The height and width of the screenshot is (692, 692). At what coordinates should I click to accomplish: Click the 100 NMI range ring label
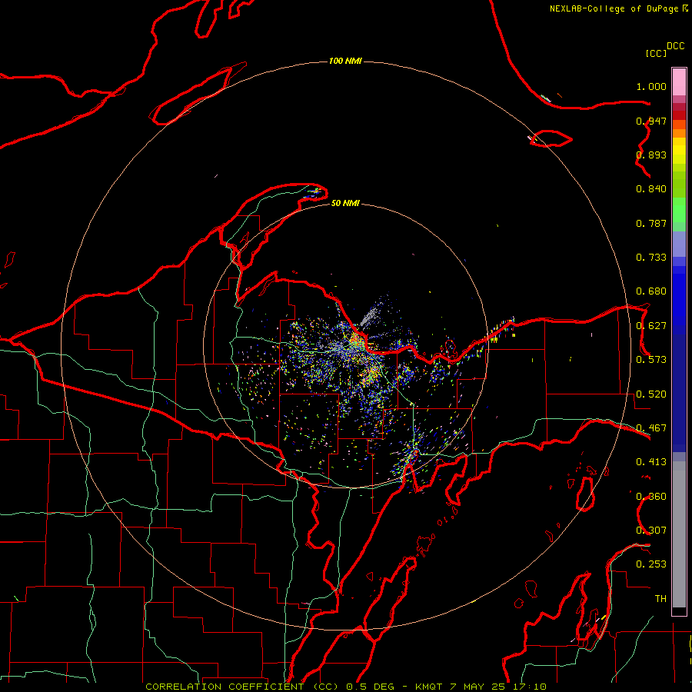345,61
